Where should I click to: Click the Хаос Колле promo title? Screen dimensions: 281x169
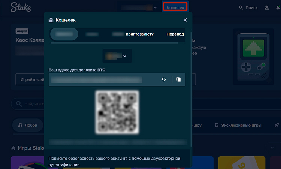point(30,40)
